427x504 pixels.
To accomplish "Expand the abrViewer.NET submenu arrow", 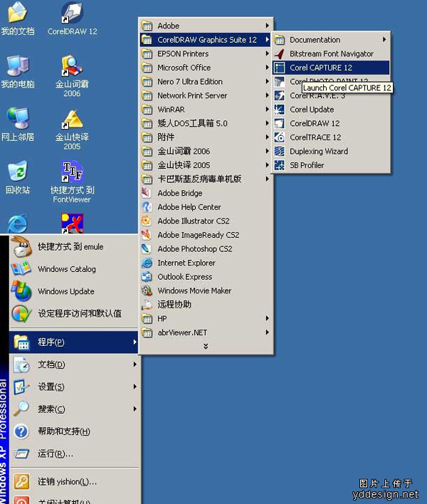I will (x=267, y=332).
